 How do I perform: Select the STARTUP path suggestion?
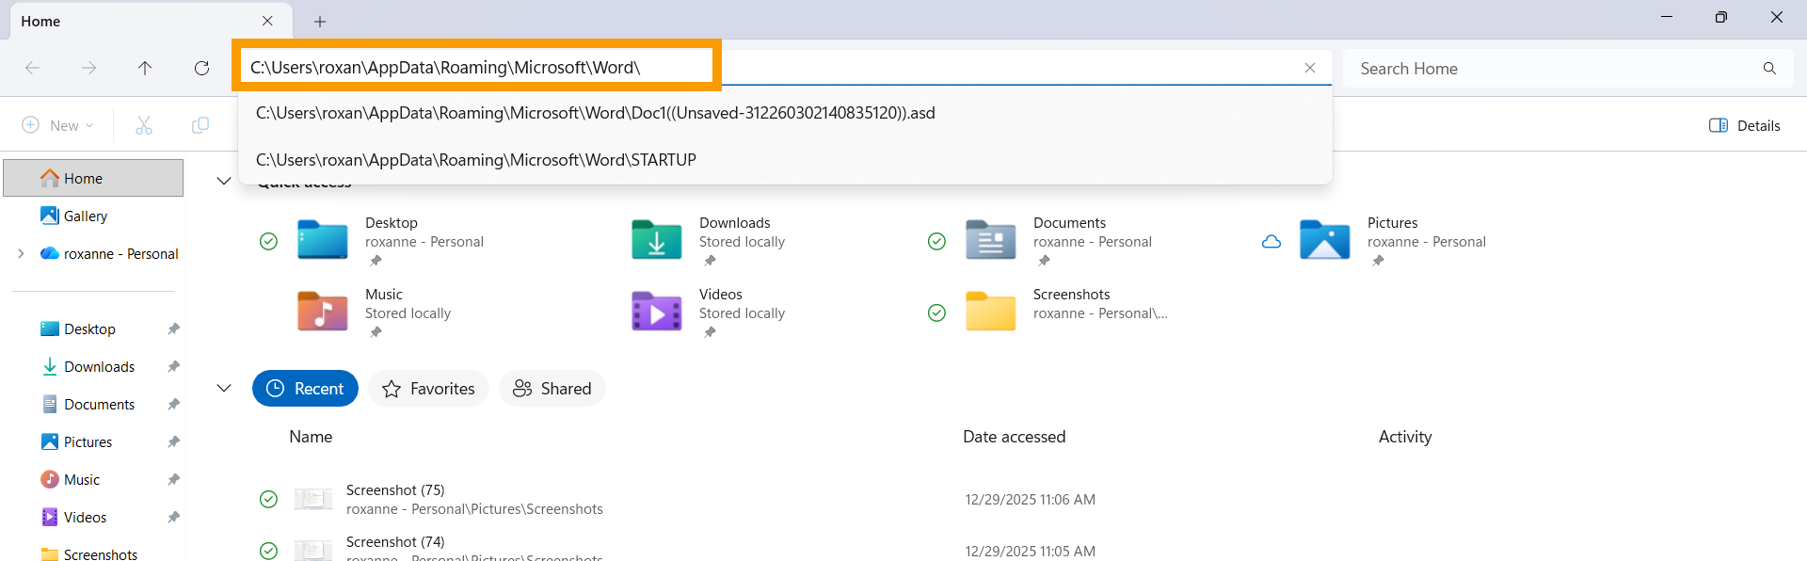tap(476, 160)
